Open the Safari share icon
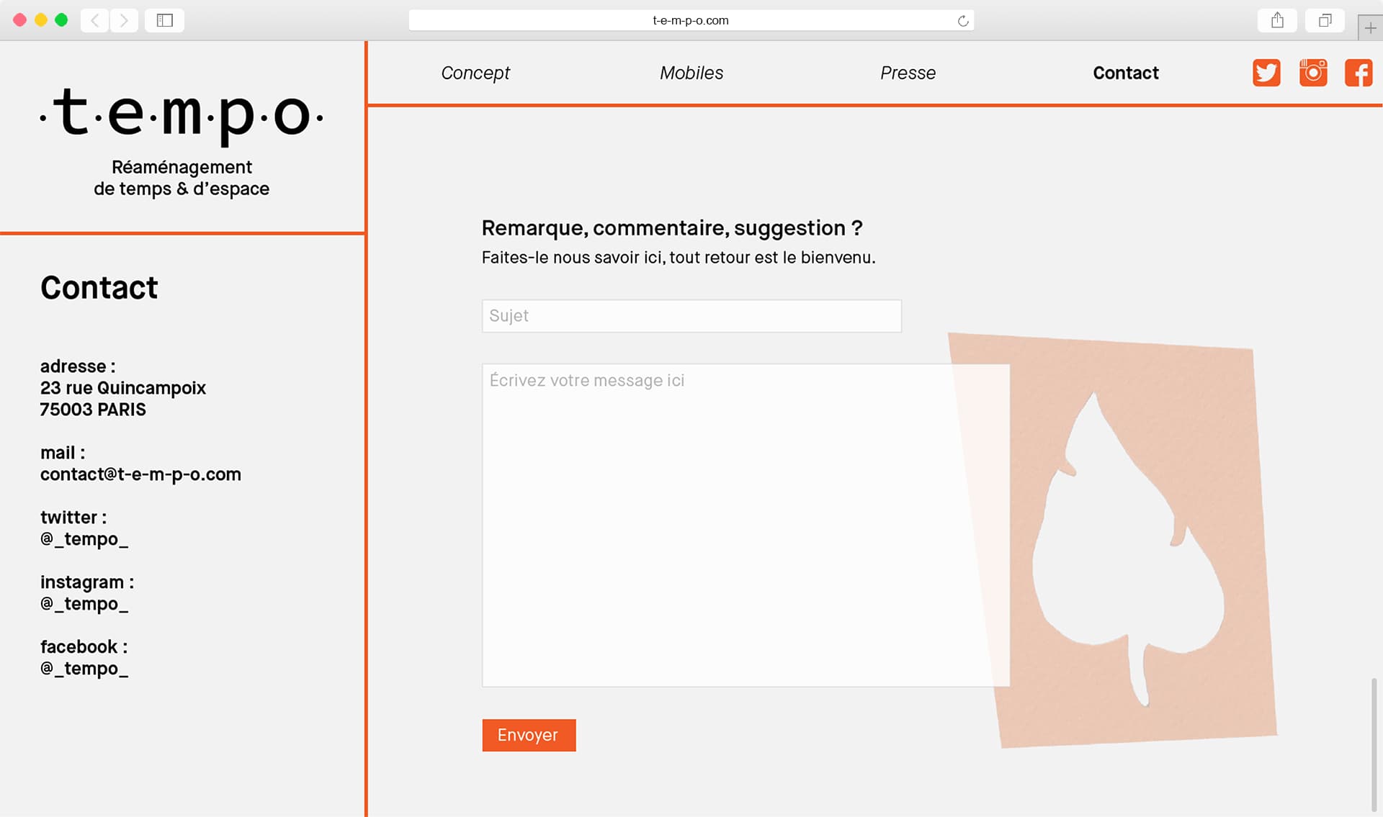The width and height of the screenshot is (1383, 817). 1277,20
